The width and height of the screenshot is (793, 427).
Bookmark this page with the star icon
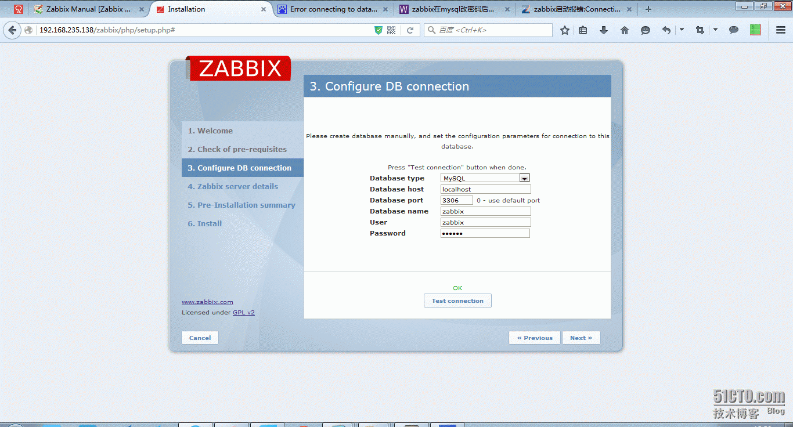click(565, 30)
